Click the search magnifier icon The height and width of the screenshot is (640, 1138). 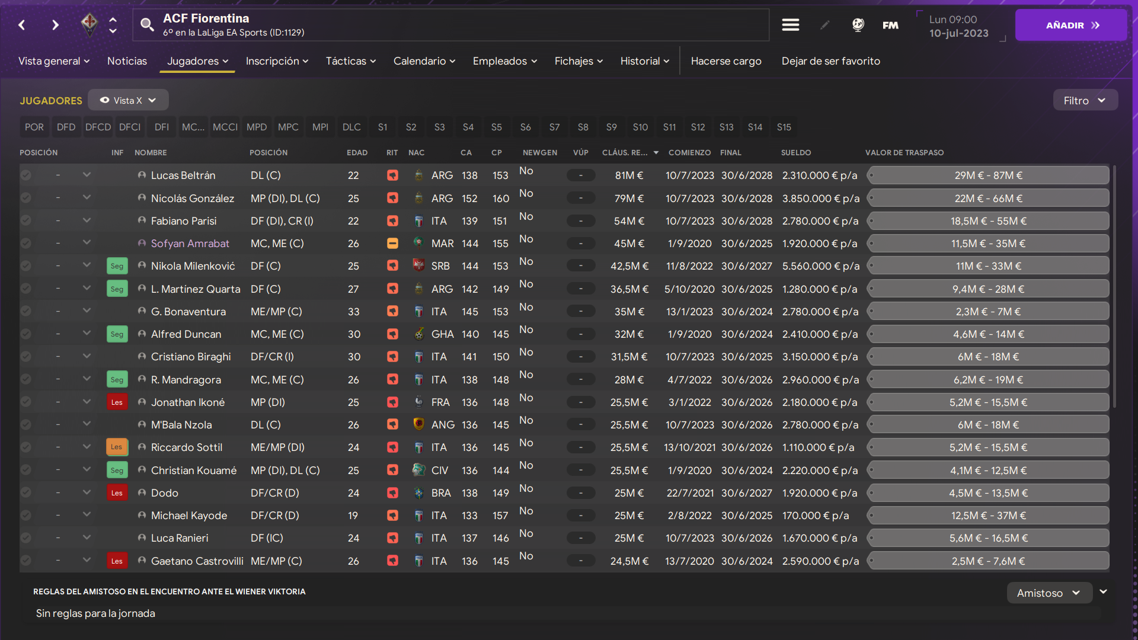click(146, 24)
